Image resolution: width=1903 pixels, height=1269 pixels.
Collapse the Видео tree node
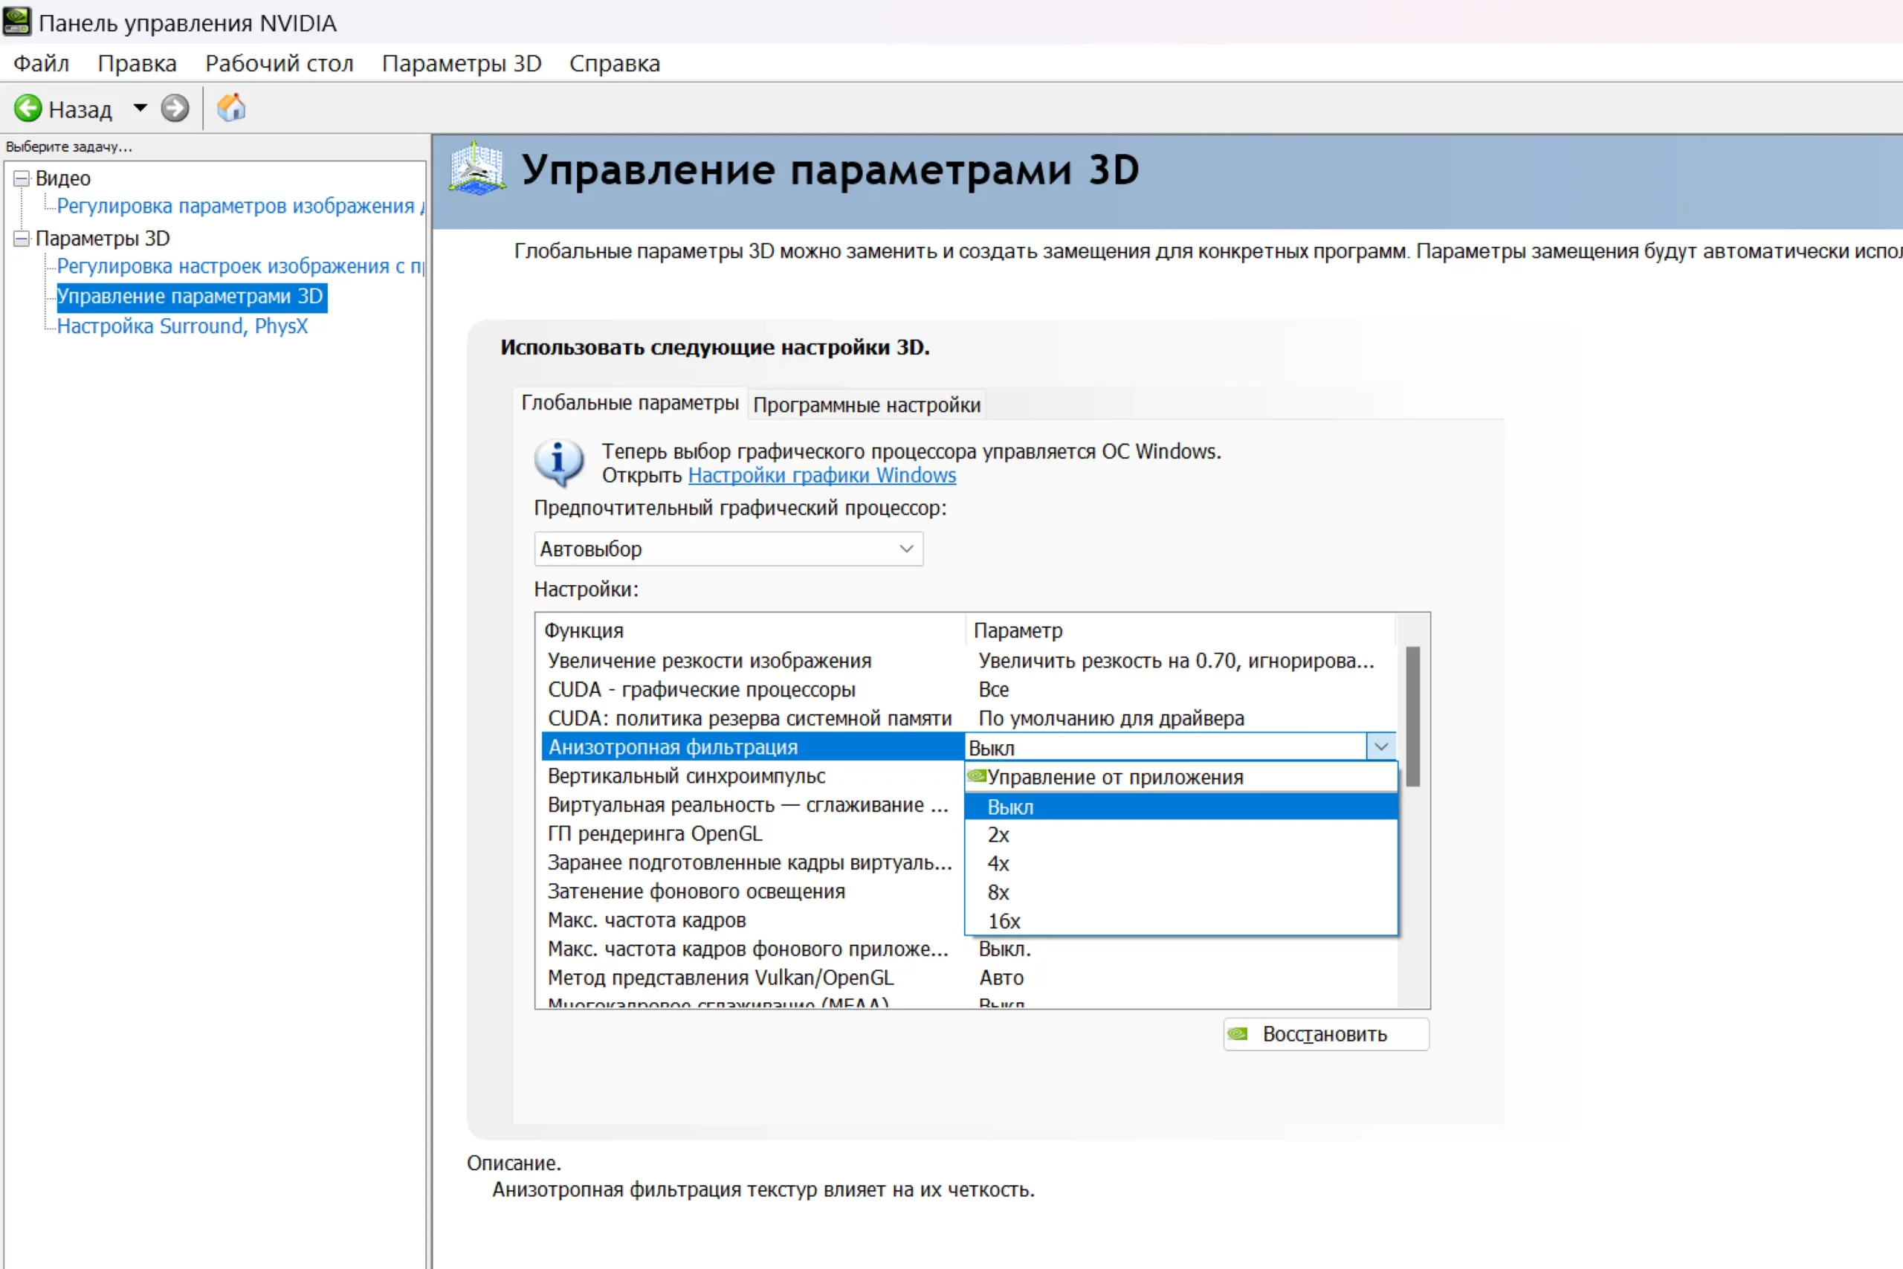(x=22, y=178)
